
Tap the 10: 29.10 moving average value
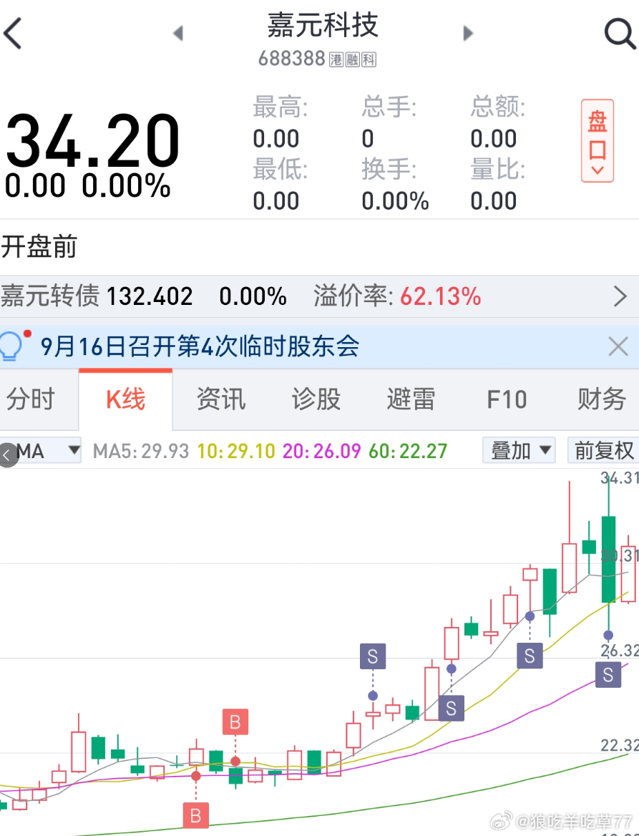click(x=236, y=452)
